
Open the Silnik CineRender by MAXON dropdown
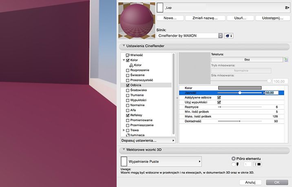[189, 36]
